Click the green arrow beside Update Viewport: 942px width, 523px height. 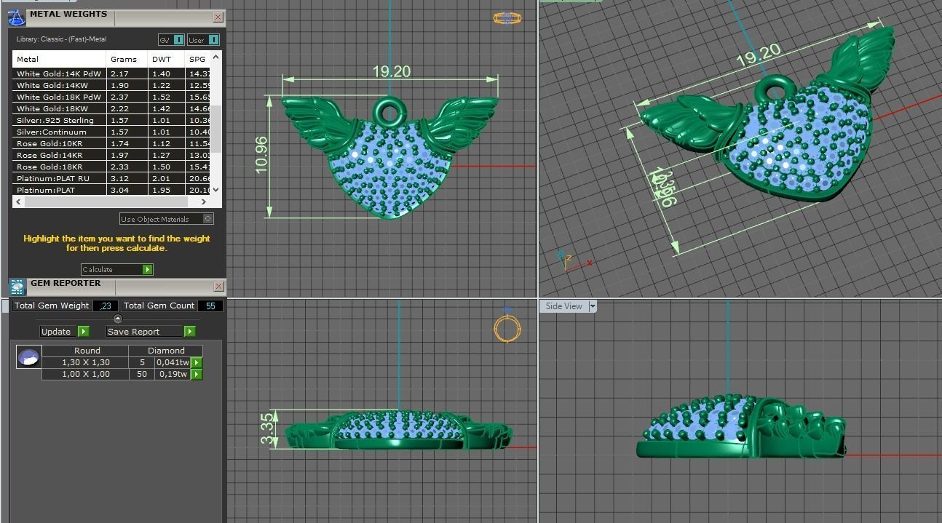point(83,332)
